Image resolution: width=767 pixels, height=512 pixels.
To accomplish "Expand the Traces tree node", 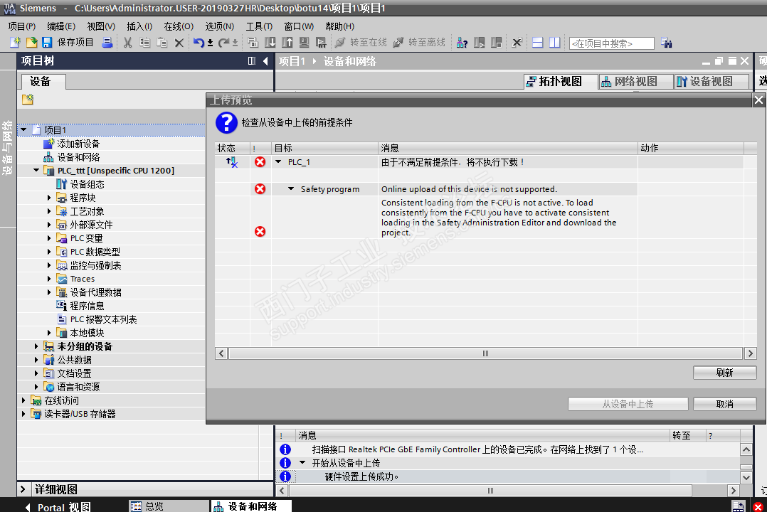I will coord(49,279).
